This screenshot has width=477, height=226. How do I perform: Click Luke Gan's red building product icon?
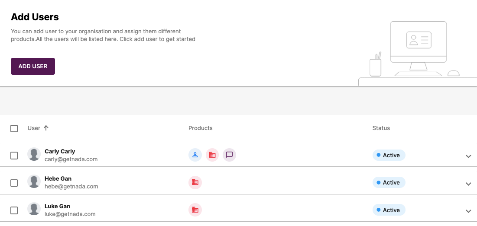pyautogui.click(x=195, y=210)
